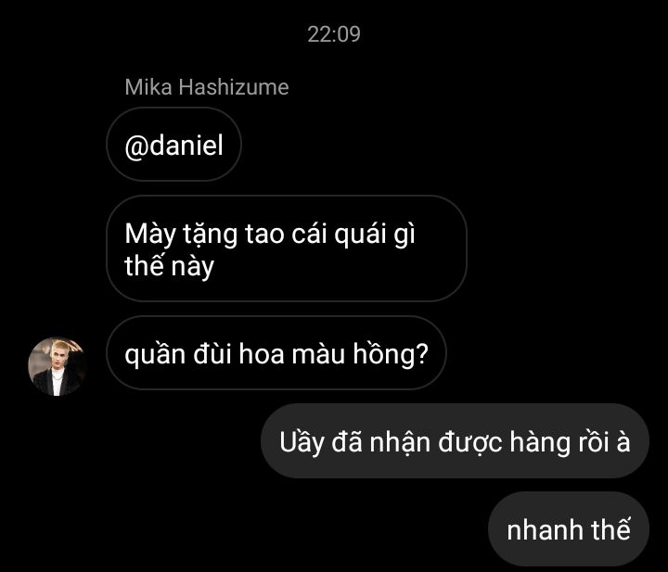The width and height of the screenshot is (668, 572).
Task: Select the 'Mày tặng tao cái quái gì' message
Action: pos(287,249)
